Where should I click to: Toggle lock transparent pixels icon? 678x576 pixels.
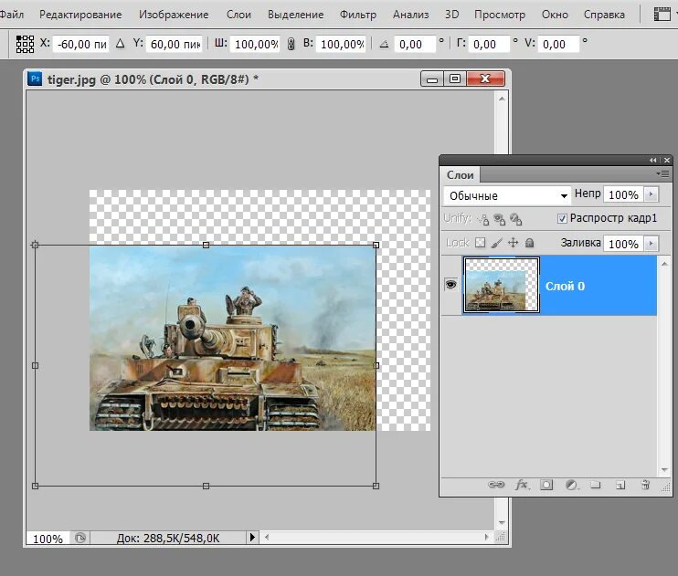point(480,243)
